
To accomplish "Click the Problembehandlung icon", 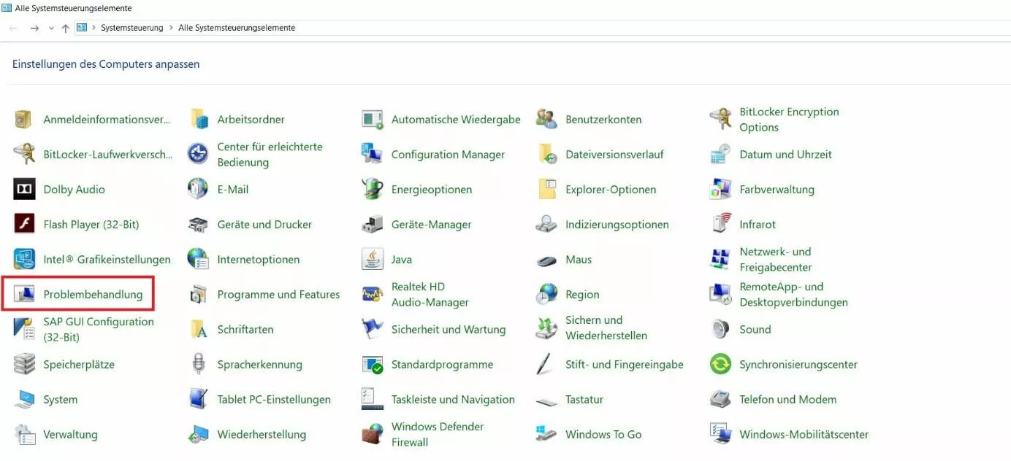I will pyautogui.click(x=24, y=295).
